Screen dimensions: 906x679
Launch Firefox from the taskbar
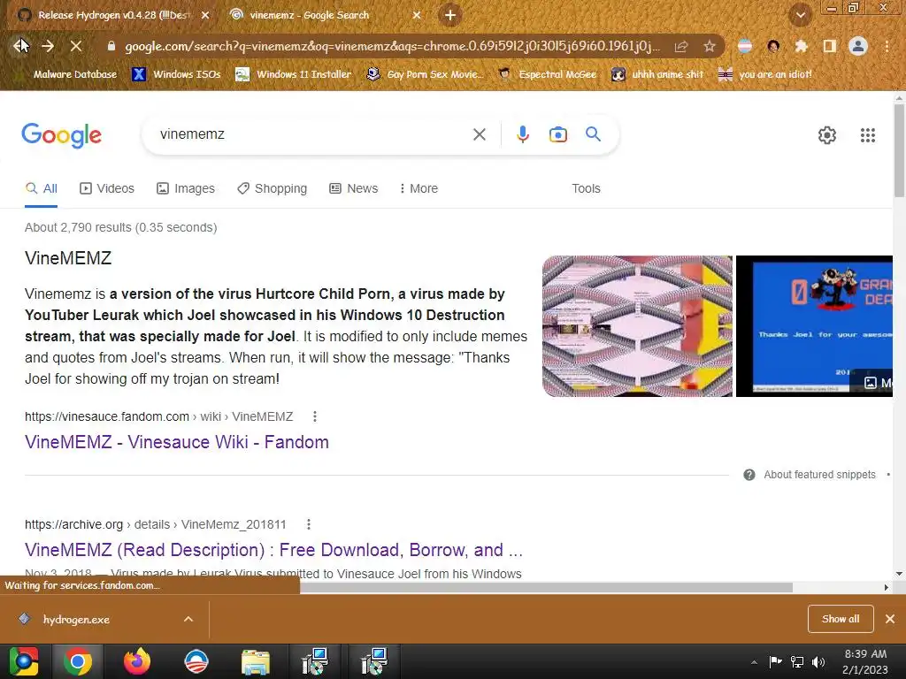click(137, 661)
